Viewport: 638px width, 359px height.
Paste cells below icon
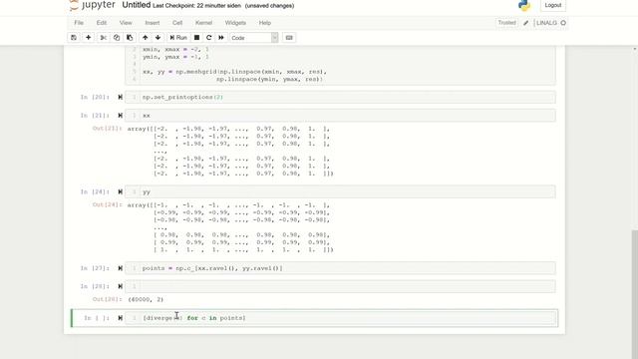130,38
